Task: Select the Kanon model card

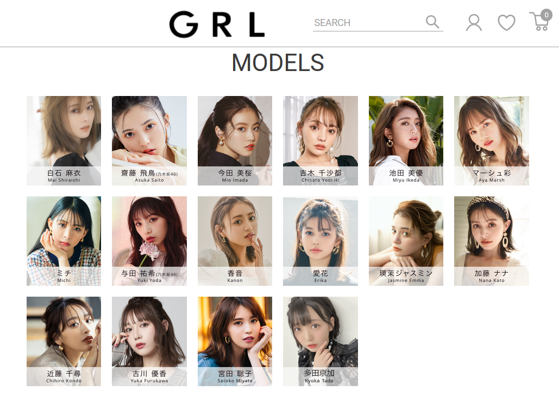Action: point(235,241)
